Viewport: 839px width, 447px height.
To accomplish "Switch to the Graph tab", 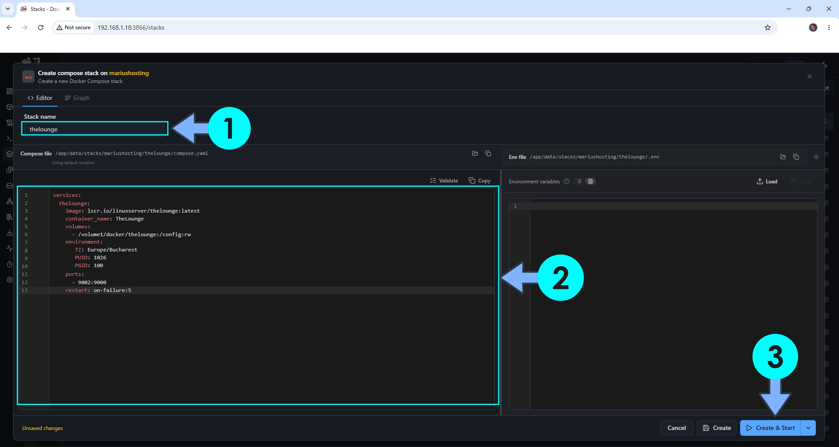I will (x=77, y=98).
